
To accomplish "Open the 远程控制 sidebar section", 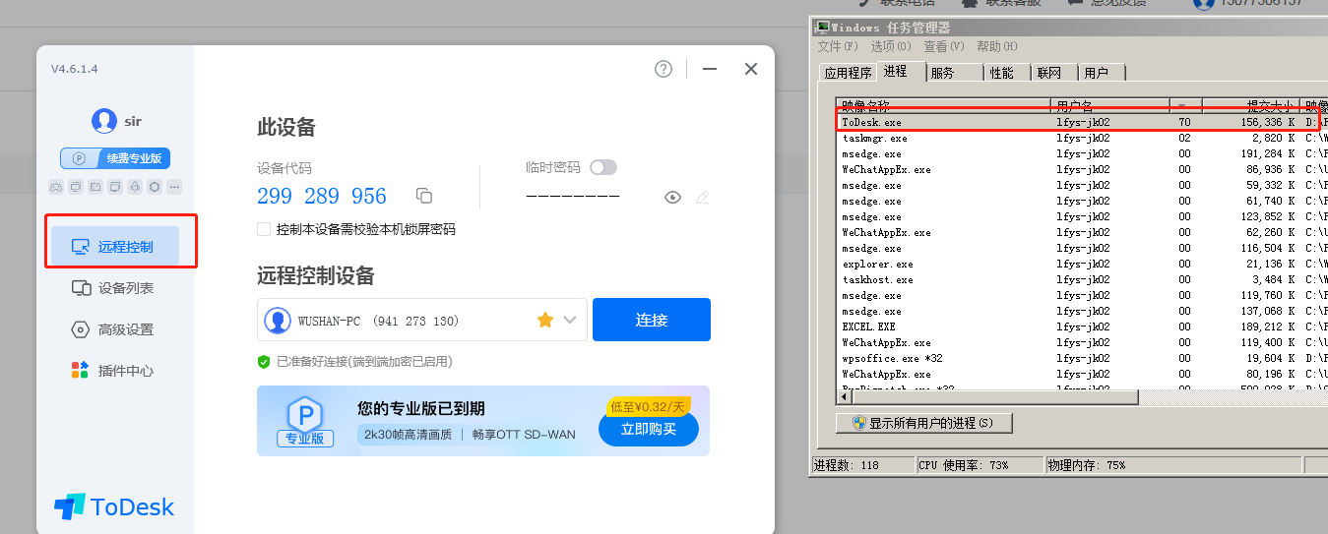I will coord(115,247).
